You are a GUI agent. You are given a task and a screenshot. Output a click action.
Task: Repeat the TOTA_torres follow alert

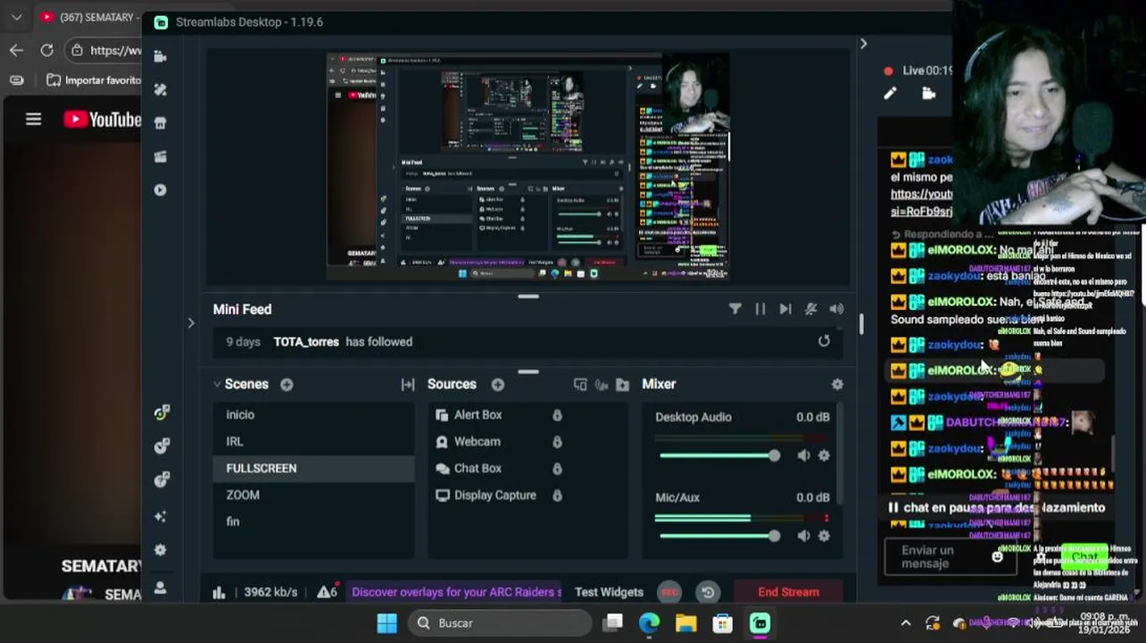(x=824, y=341)
